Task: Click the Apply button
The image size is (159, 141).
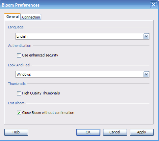Action: coord(142,132)
